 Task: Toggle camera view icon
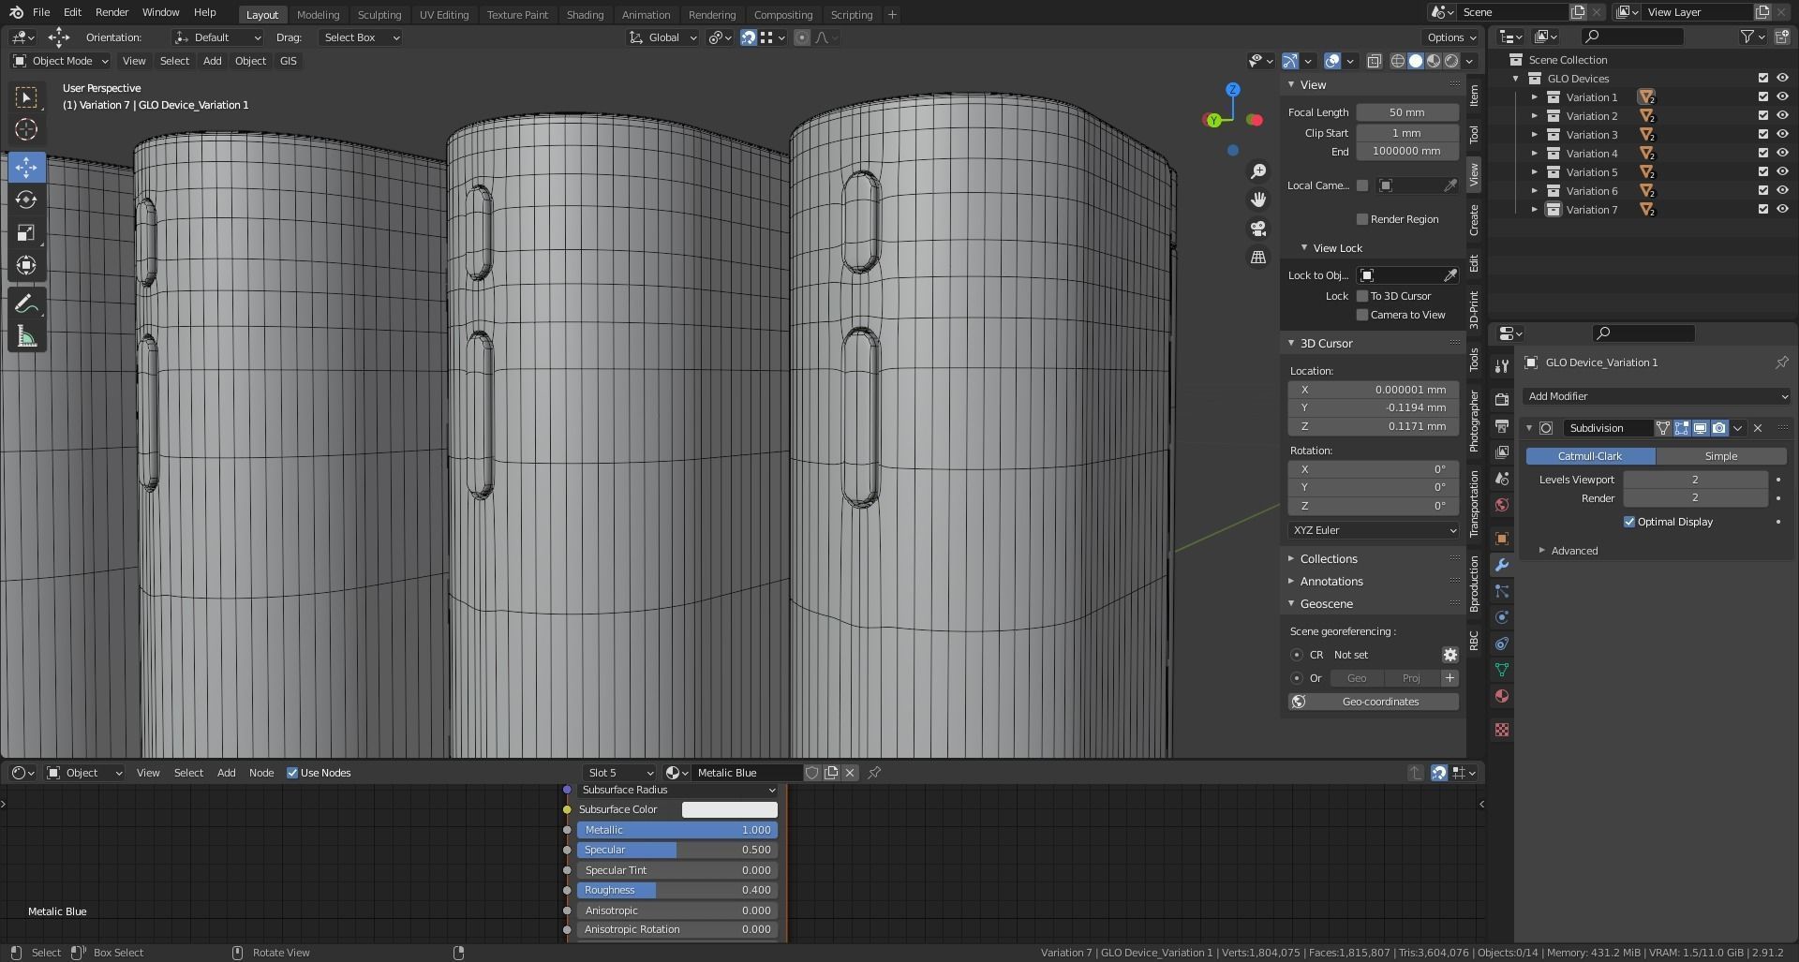1258,229
